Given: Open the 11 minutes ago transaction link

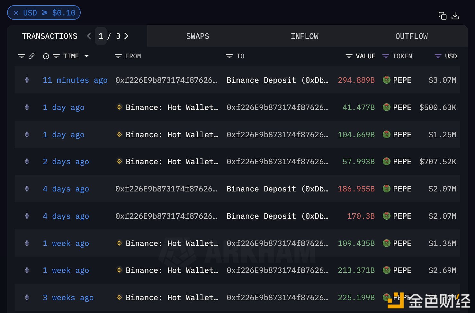Looking at the screenshot, I should point(75,80).
